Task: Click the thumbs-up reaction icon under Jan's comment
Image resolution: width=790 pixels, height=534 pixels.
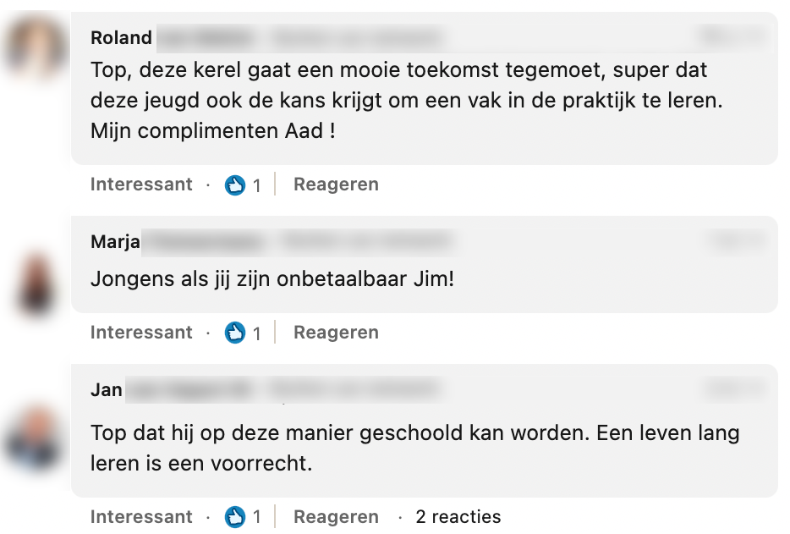Action: tap(235, 517)
